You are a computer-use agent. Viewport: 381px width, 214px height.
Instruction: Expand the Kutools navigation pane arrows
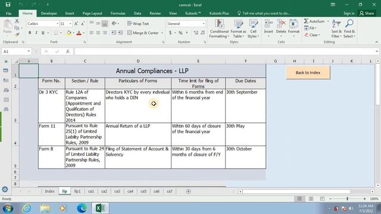pyautogui.click(x=6, y=62)
